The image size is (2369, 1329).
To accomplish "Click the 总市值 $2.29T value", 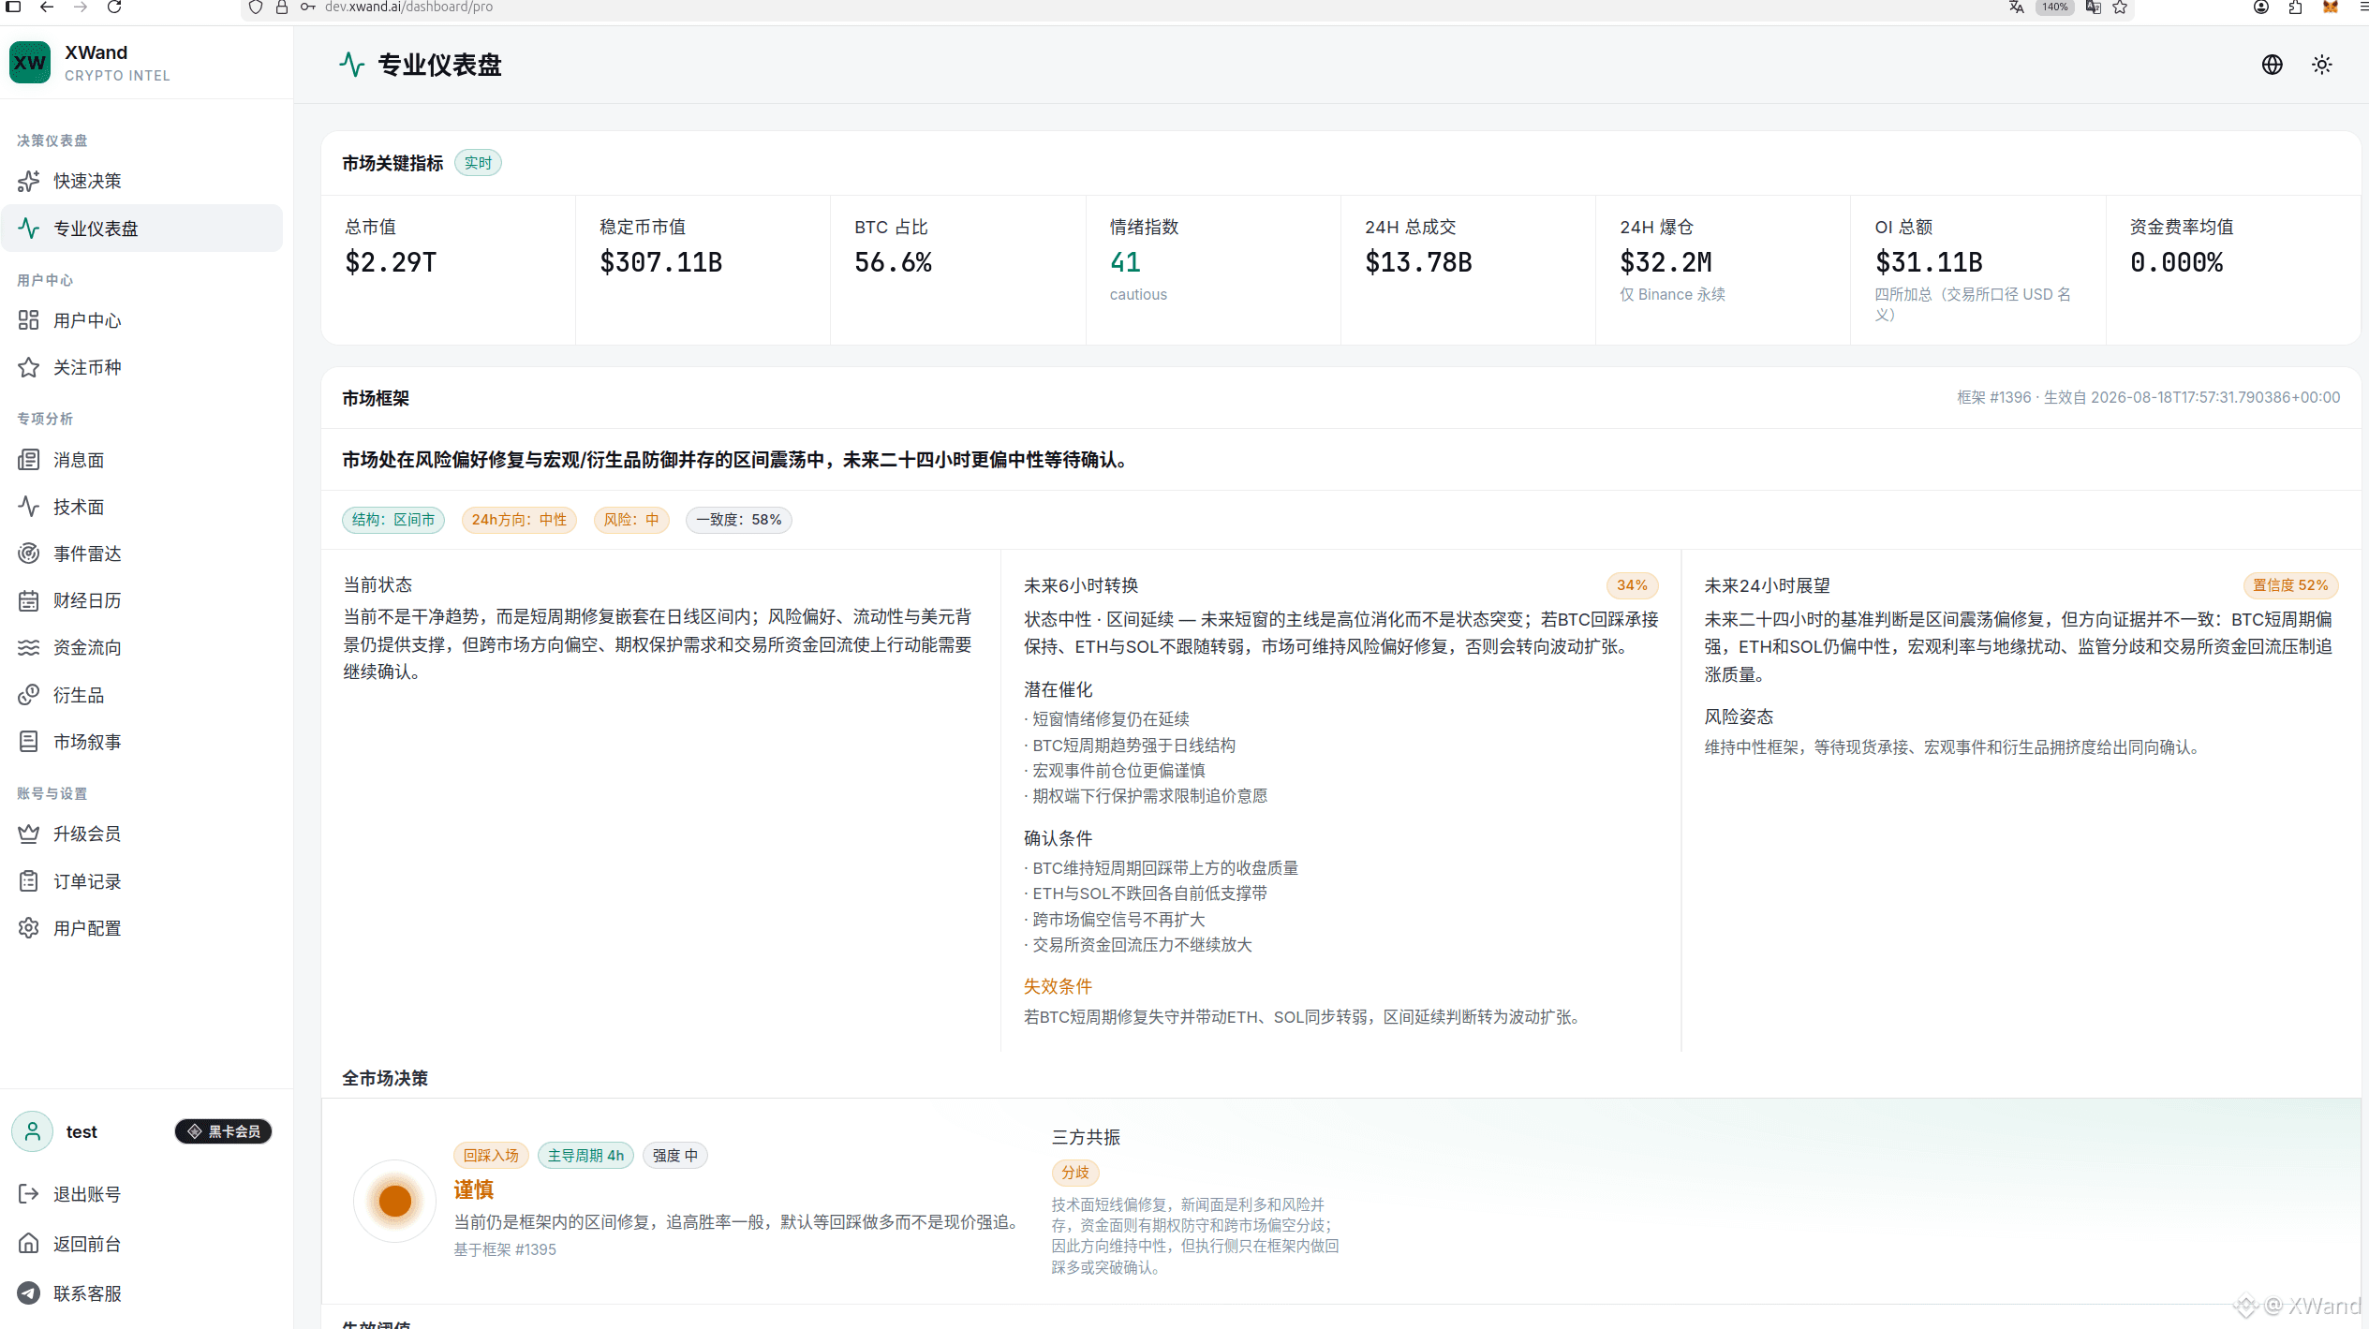I will point(391,262).
